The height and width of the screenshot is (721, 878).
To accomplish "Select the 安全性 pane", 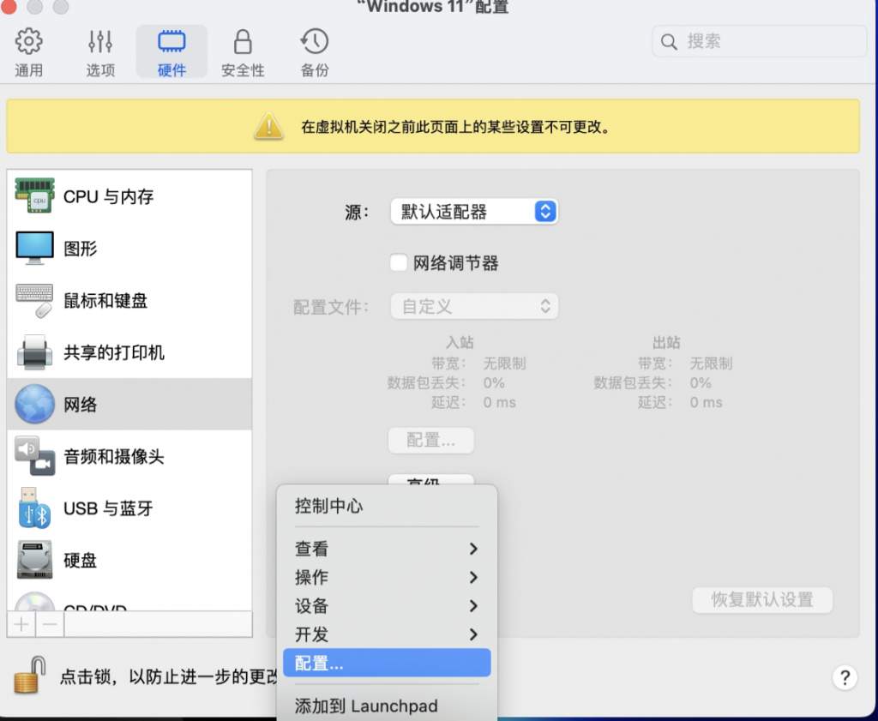I will (242, 51).
